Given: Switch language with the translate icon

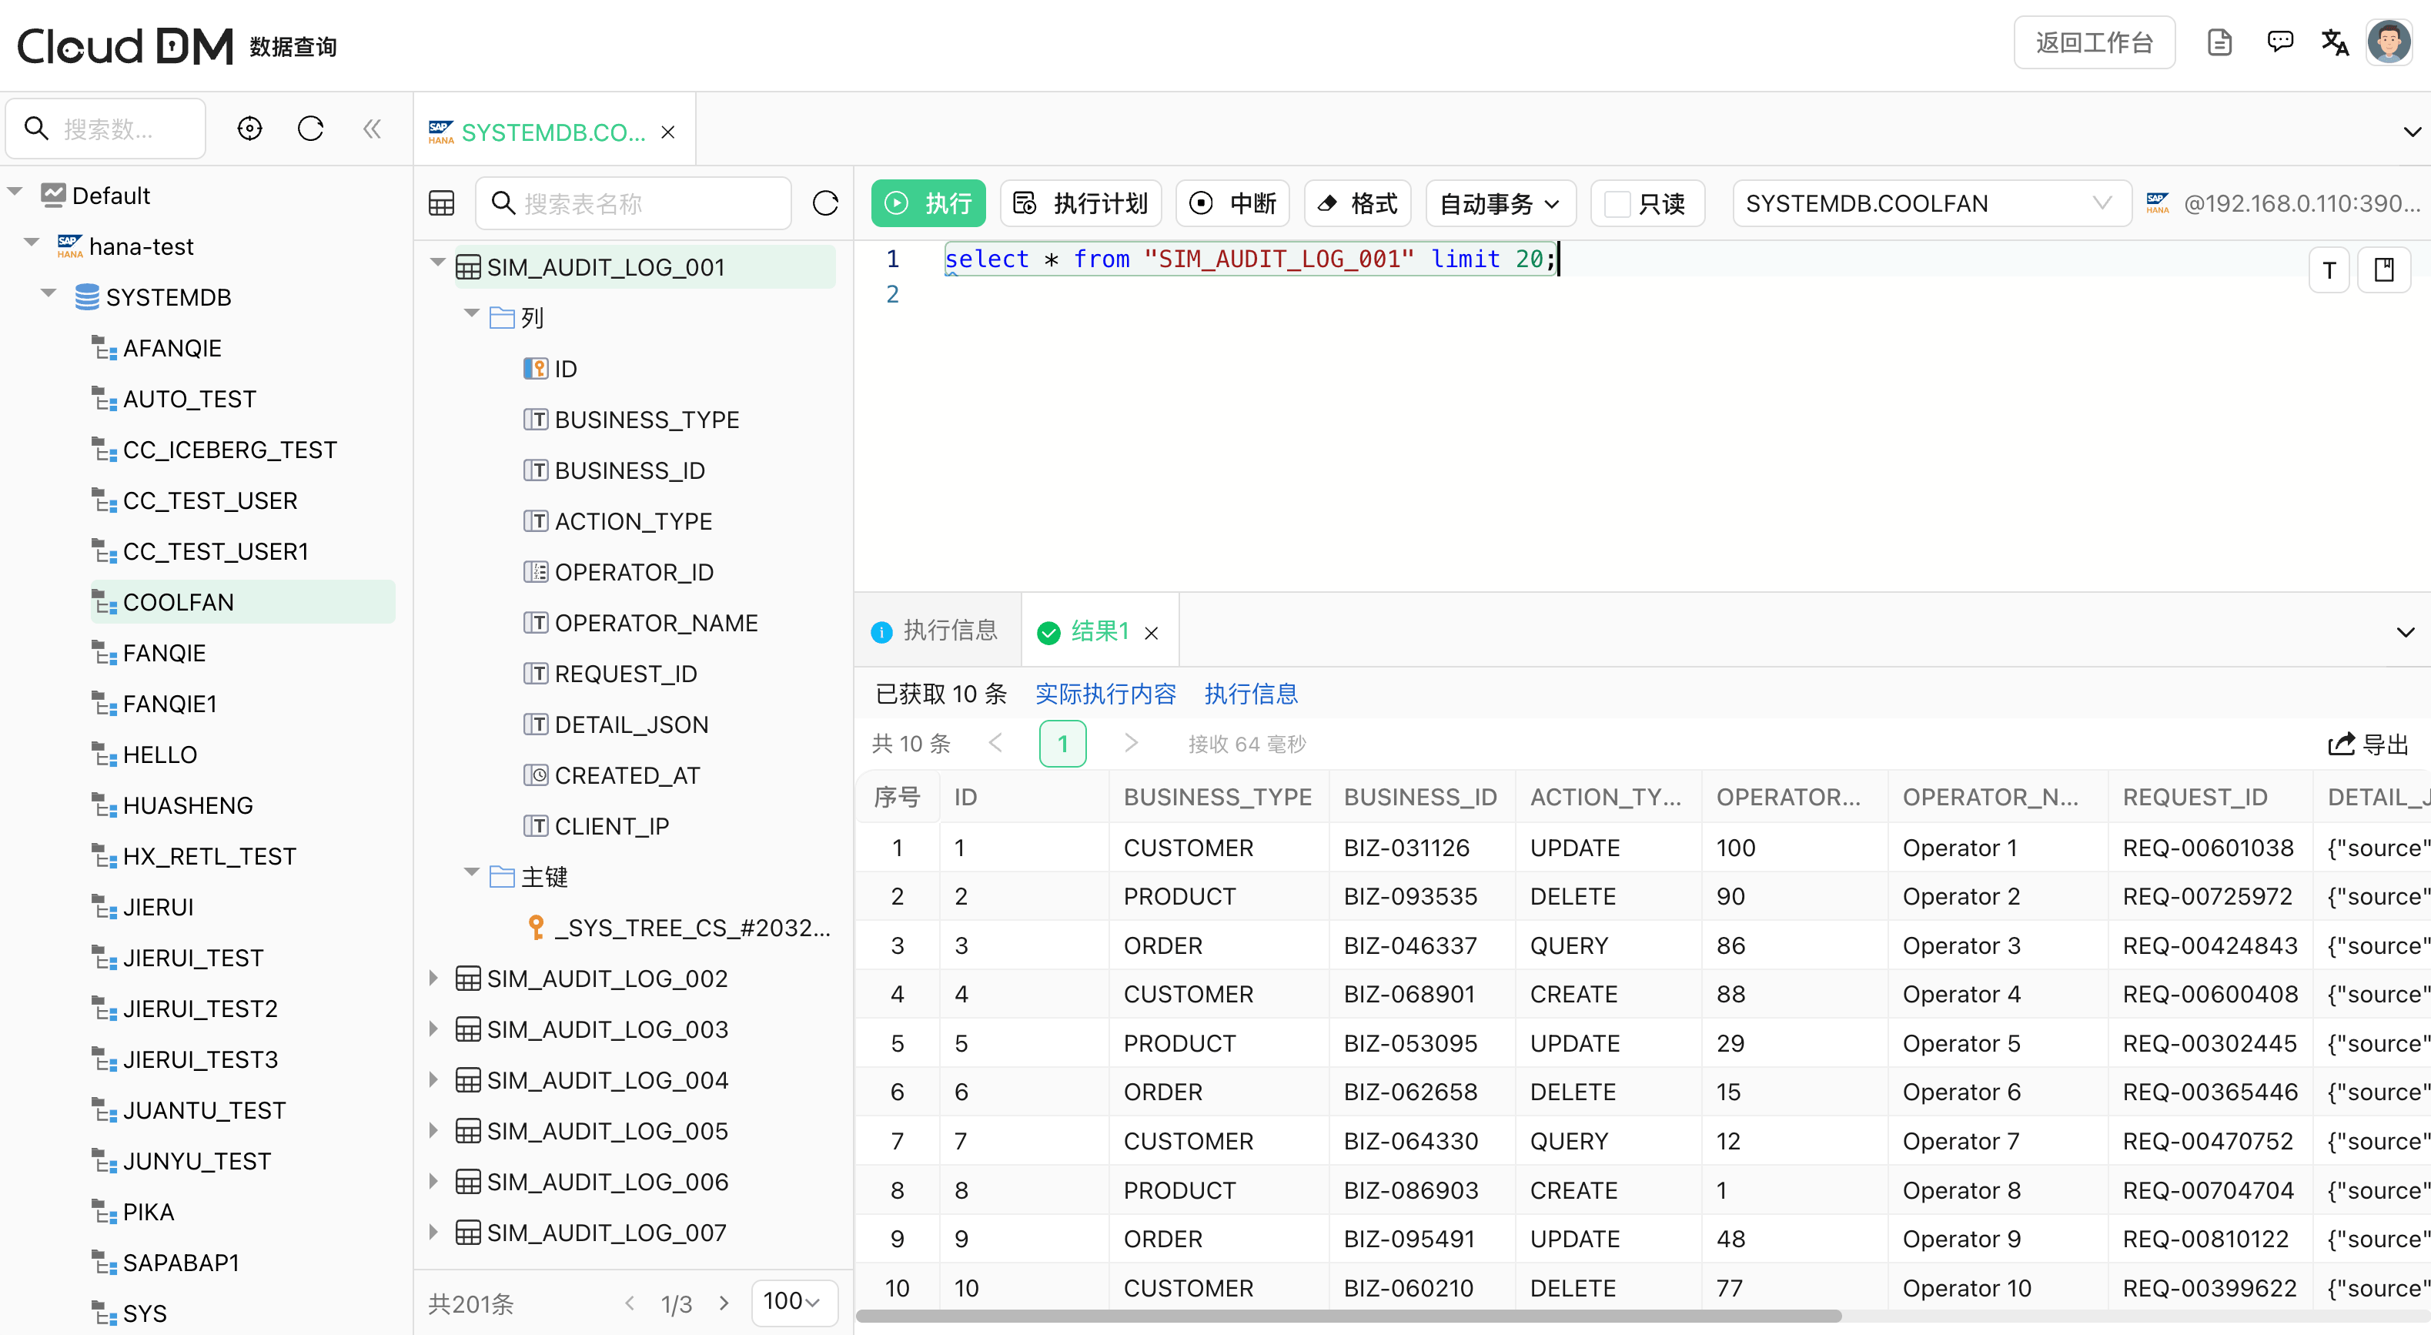Looking at the screenshot, I should pos(2335,42).
